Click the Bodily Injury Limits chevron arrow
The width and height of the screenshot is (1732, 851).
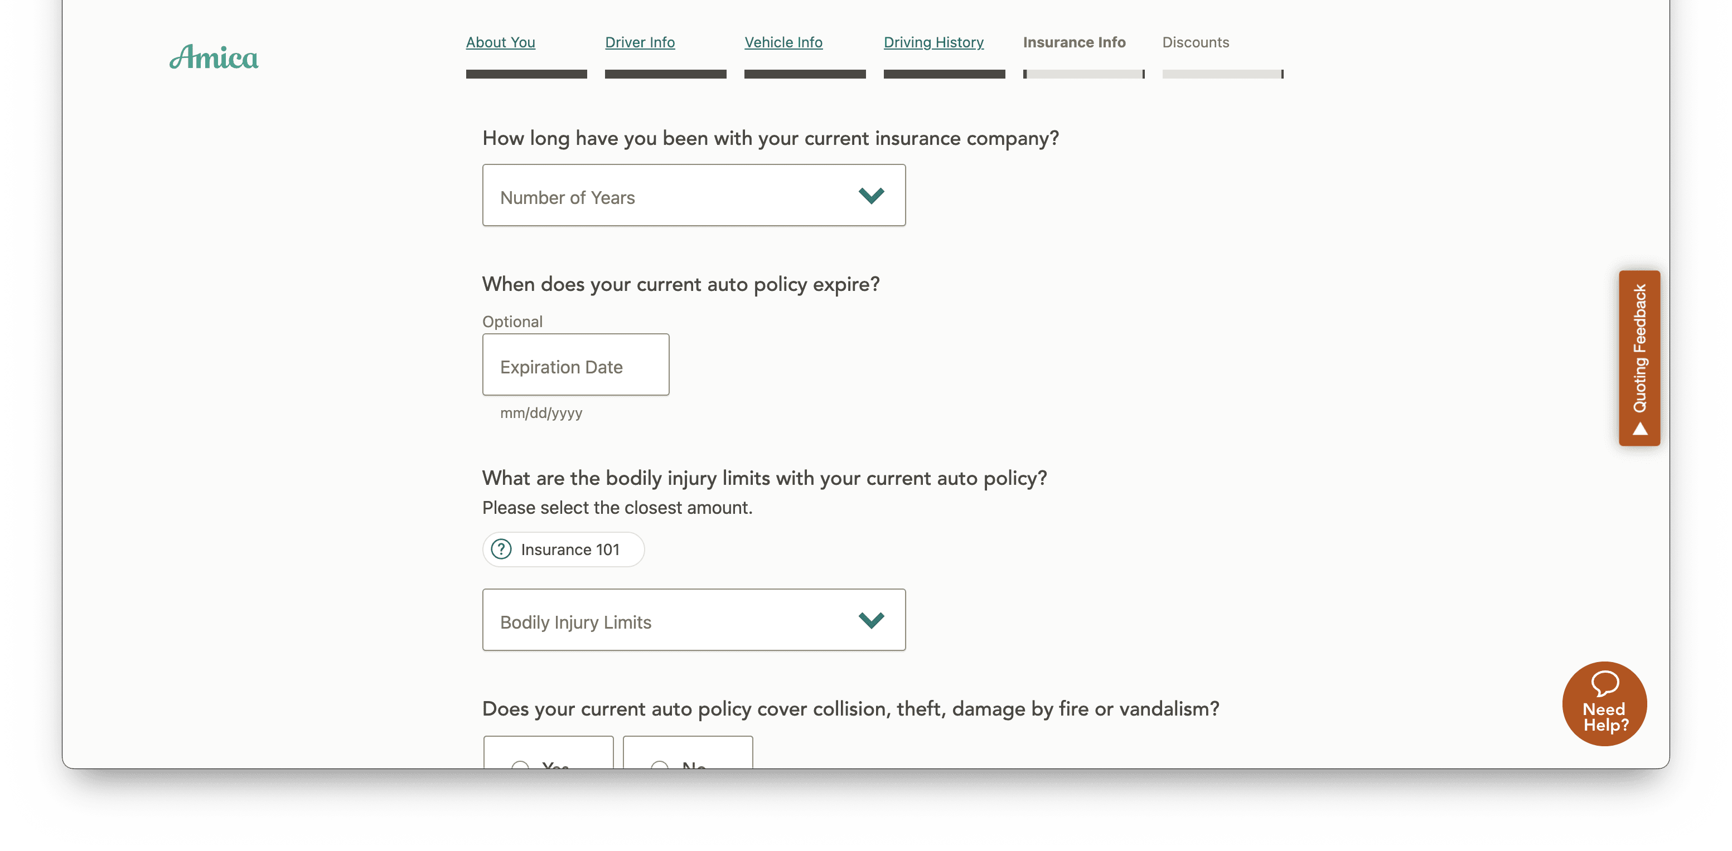tap(872, 620)
